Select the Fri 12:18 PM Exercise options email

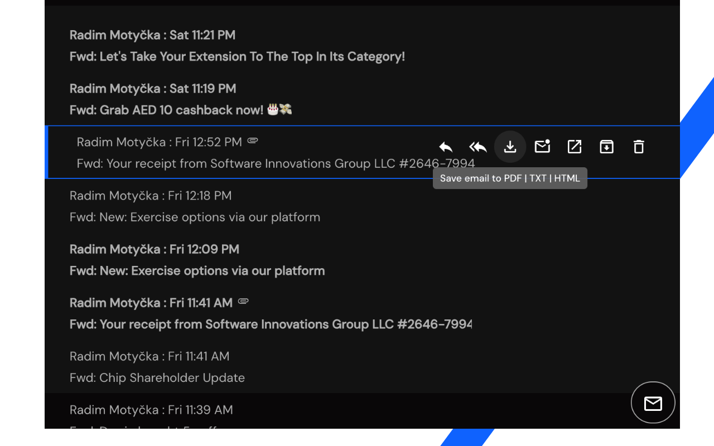click(x=195, y=217)
